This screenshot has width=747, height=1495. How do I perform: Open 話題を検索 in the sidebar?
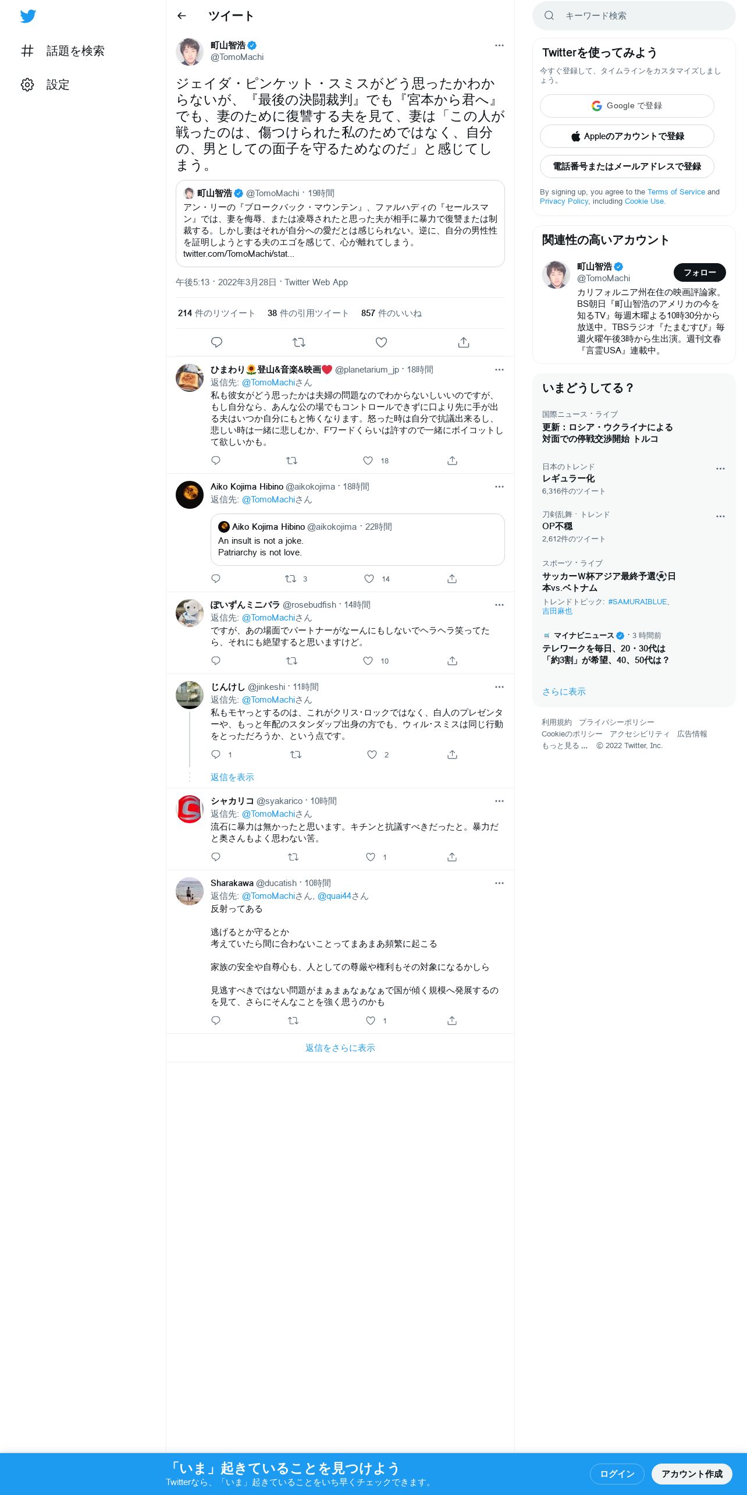coord(63,51)
